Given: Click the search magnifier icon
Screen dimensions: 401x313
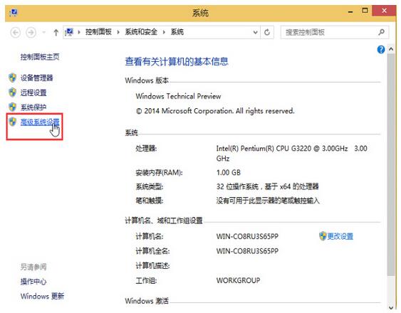Looking at the screenshot, I should click(x=381, y=32).
